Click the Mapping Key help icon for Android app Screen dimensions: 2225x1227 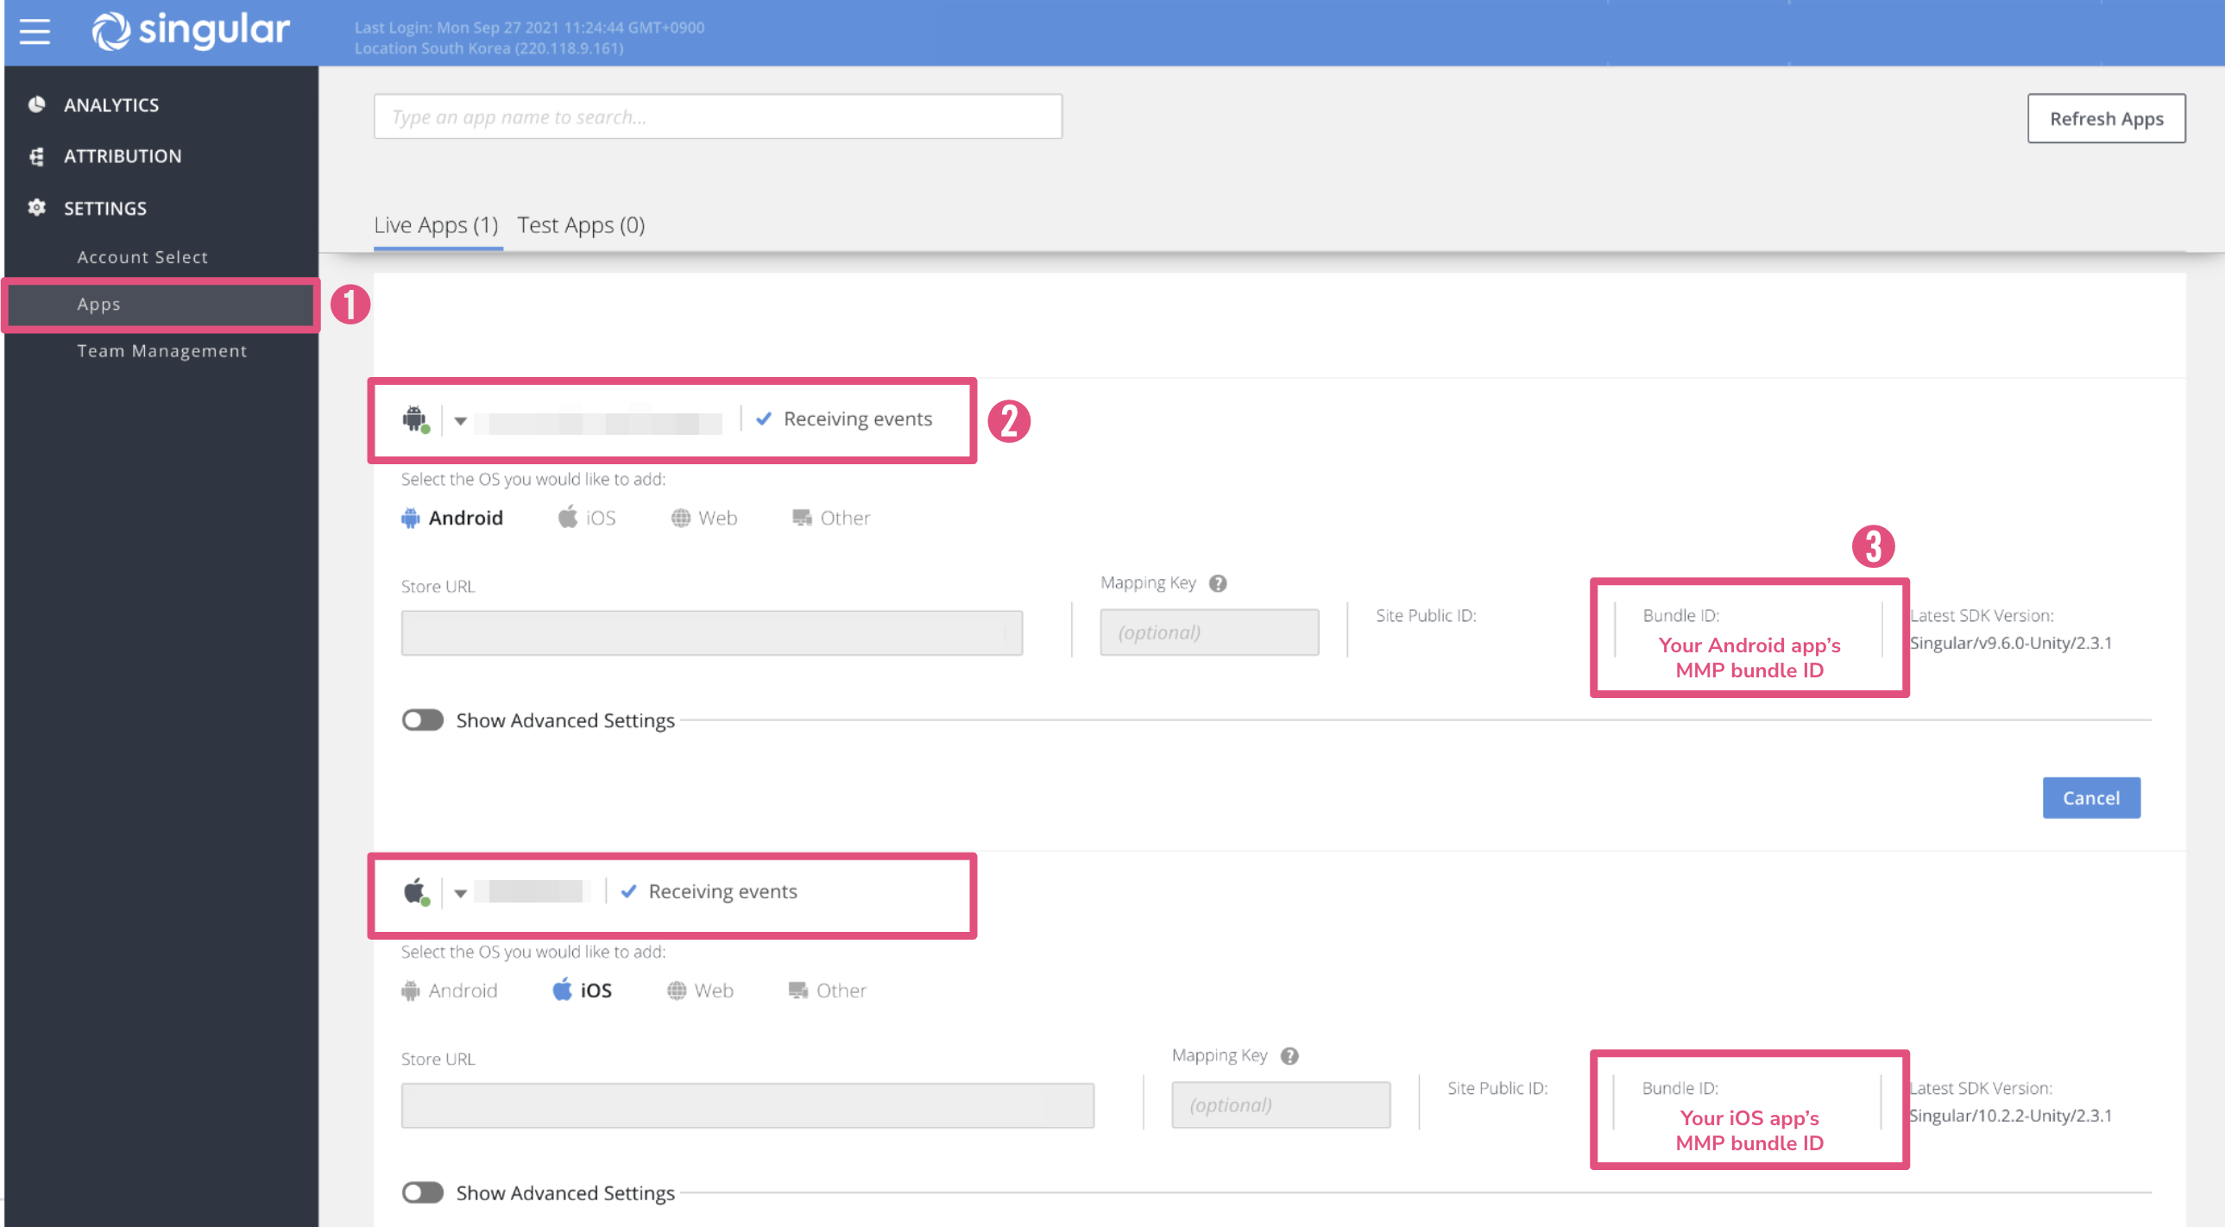1217,583
